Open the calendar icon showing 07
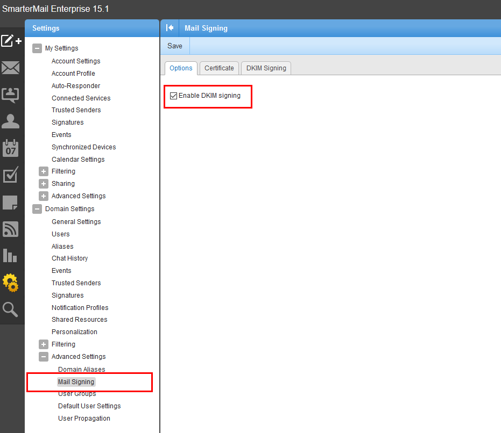 pos(11,148)
